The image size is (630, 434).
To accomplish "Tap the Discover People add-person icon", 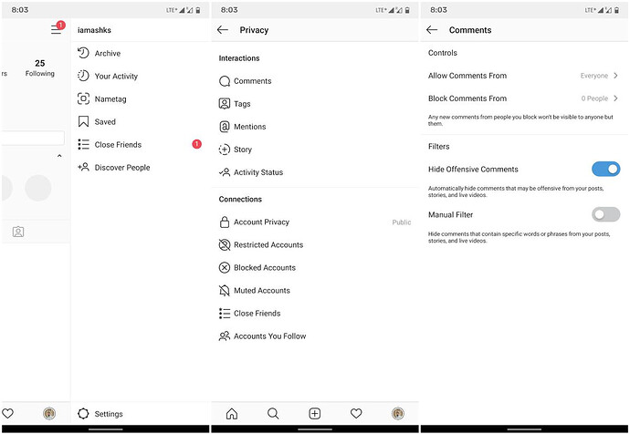I will click(83, 167).
